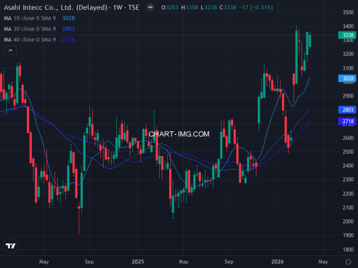Click the close price C3338 value
Screen dimensions: 358x268
[x=228, y=7]
